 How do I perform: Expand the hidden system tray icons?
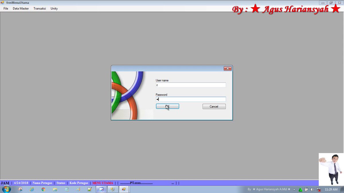coord(294,189)
